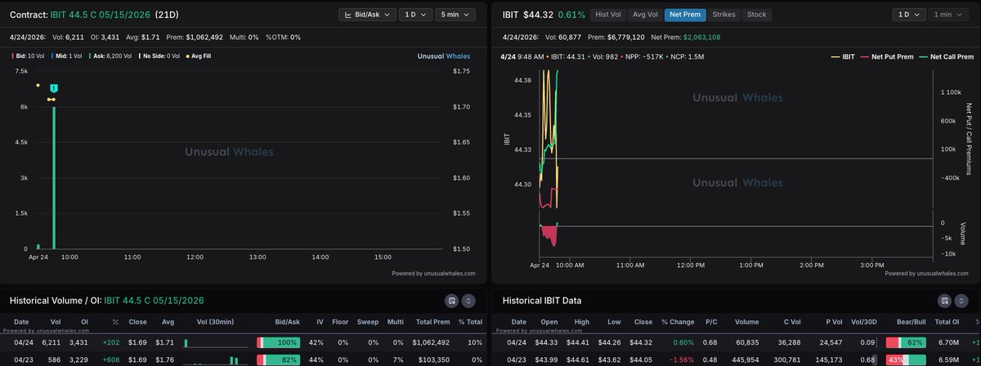Click the teal alert marker on volume chart

(53, 88)
